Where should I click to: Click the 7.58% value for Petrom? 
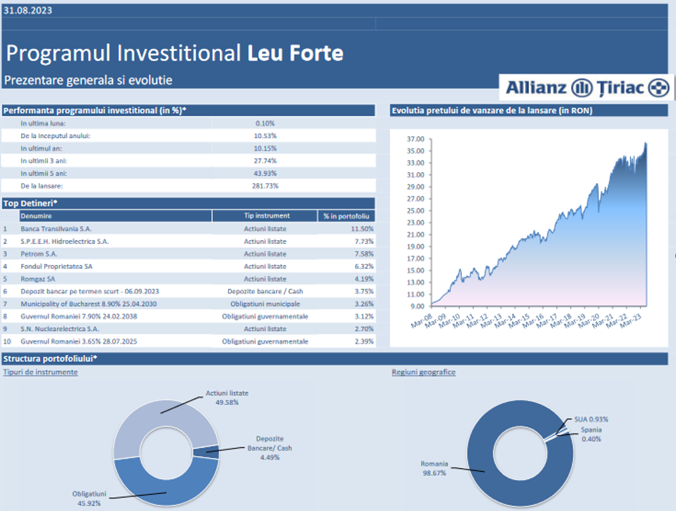[364, 254]
